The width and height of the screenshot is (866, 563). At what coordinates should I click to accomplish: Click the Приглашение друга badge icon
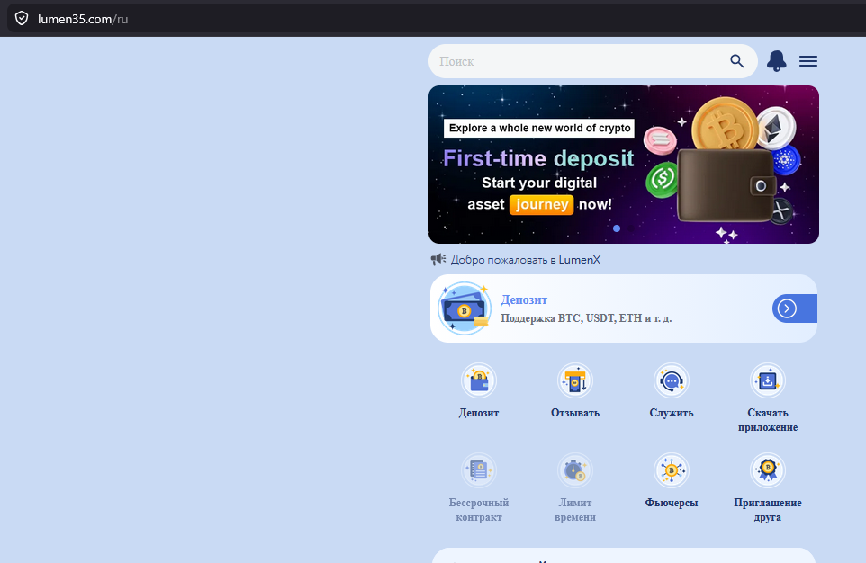click(x=768, y=470)
